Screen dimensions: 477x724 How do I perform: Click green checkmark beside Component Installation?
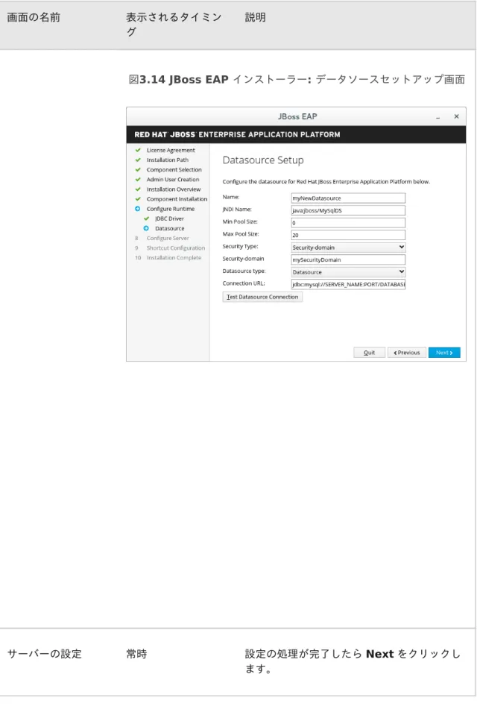[x=138, y=199]
